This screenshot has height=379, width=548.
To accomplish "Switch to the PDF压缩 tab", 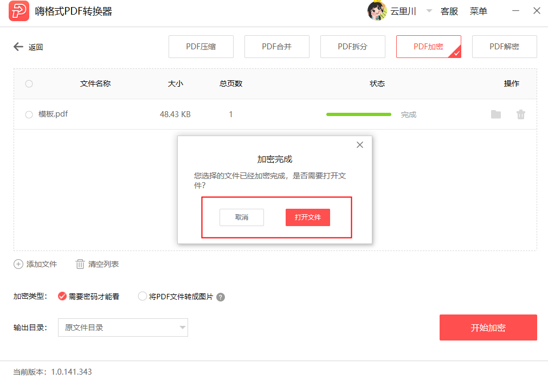I will click(201, 47).
